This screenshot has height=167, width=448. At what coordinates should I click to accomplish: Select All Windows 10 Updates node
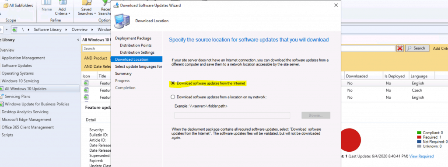(25, 89)
